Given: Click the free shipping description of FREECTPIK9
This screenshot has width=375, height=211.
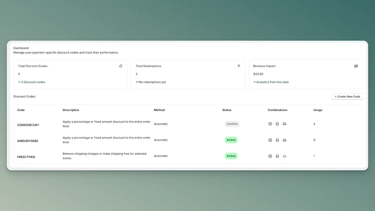Looking at the screenshot, I should coord(105,156).
